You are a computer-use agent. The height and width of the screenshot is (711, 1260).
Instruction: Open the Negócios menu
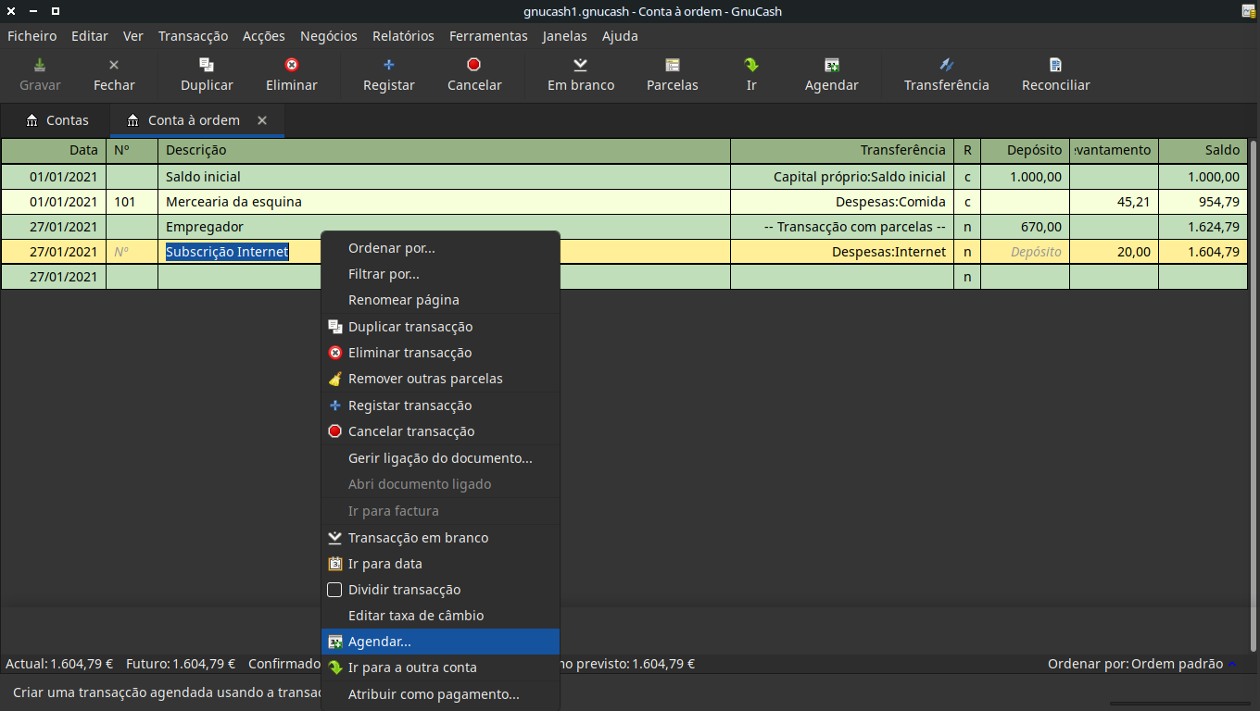(328, 36)
